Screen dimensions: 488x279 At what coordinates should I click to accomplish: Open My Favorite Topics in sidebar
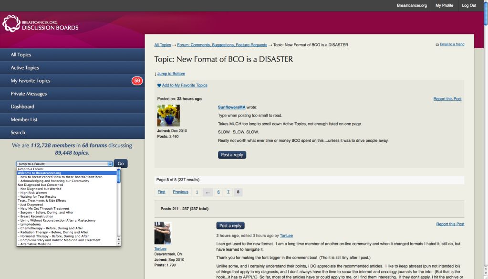point(72,81)
